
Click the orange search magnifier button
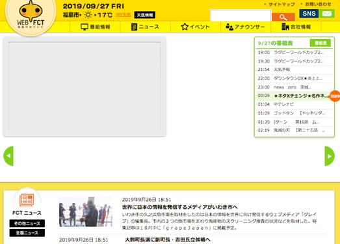tap(283, 17)
